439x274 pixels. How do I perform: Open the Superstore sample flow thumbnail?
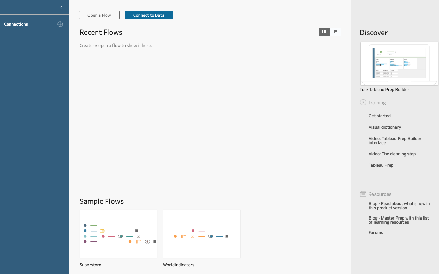click(x=118, y=234)
